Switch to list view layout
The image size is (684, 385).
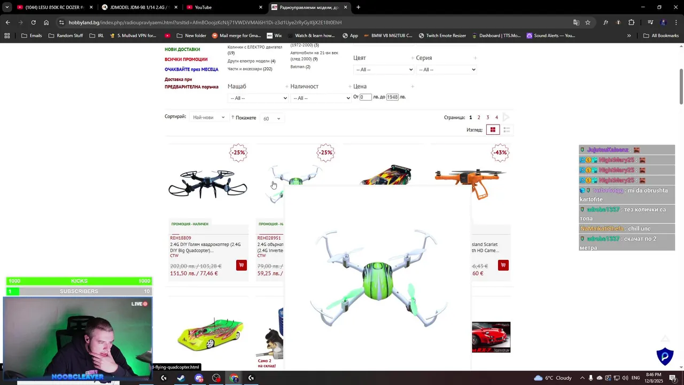point(507,129)
